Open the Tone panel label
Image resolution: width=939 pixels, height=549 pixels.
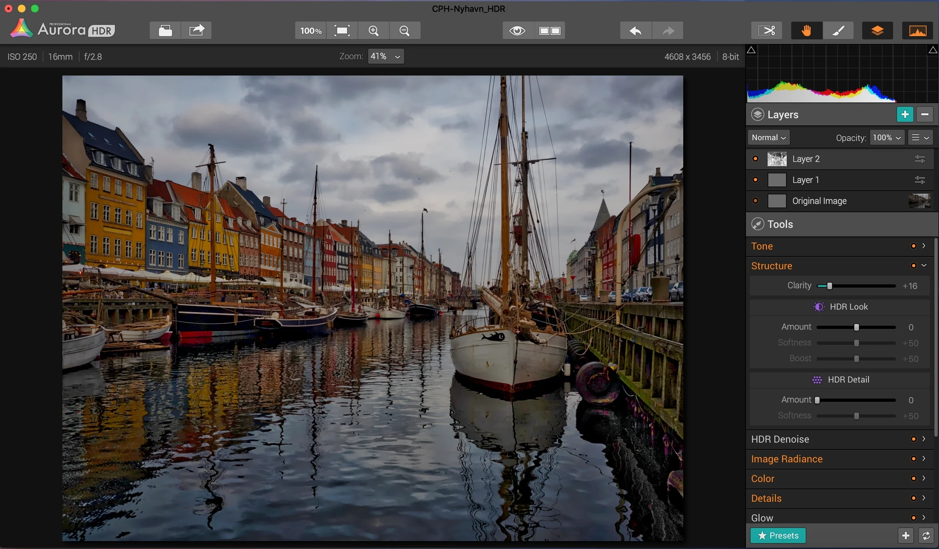762,246
